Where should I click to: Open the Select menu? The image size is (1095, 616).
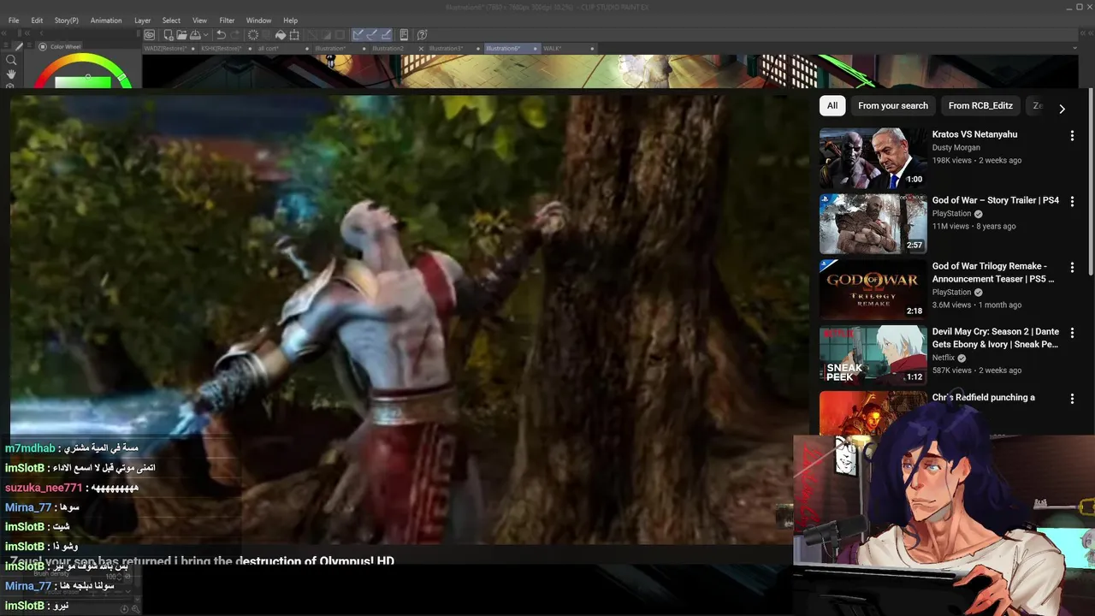(x=171, y=21)
